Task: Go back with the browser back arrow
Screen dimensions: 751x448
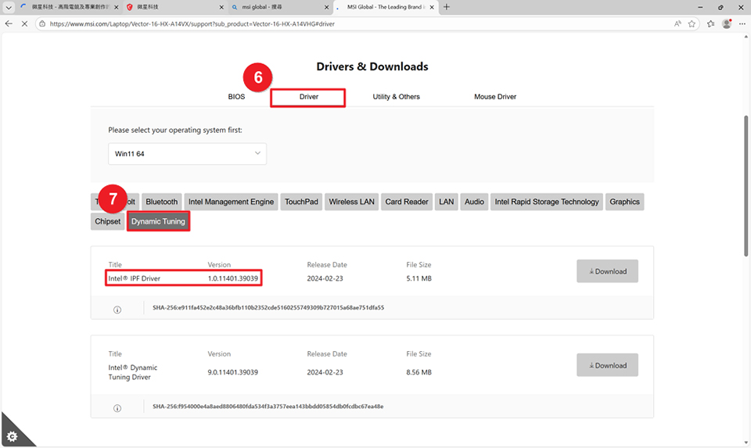Action: [9, 23]
